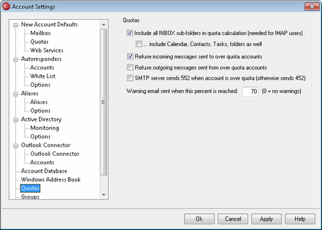Collapse the Autoresponders tree node
The width and height of the screenshot is (322, 230).
click(15, 59)
